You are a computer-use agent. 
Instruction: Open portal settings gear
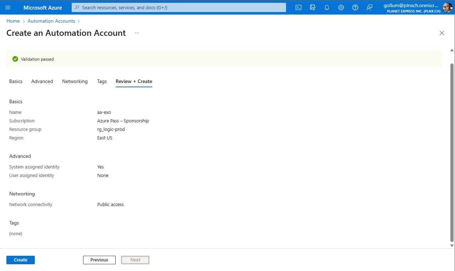[341, 7]
